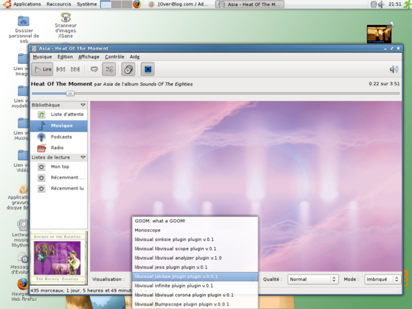Viewport: 412px width, 309px height.
Task: Switch to the first workspace in the panel switcher
Action: pyautogui.click(x=105, y=4)
